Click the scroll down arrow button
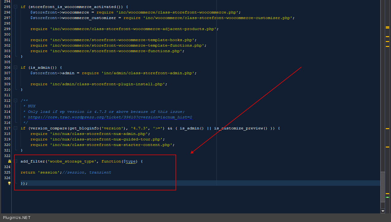391x222 pixels. coord(383,211)
